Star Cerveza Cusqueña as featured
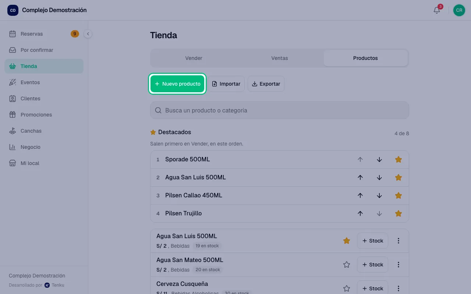This screenshot has height=294, width=471. click(x=347, y=288)
